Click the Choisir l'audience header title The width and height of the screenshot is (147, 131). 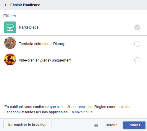pos(25,5)
